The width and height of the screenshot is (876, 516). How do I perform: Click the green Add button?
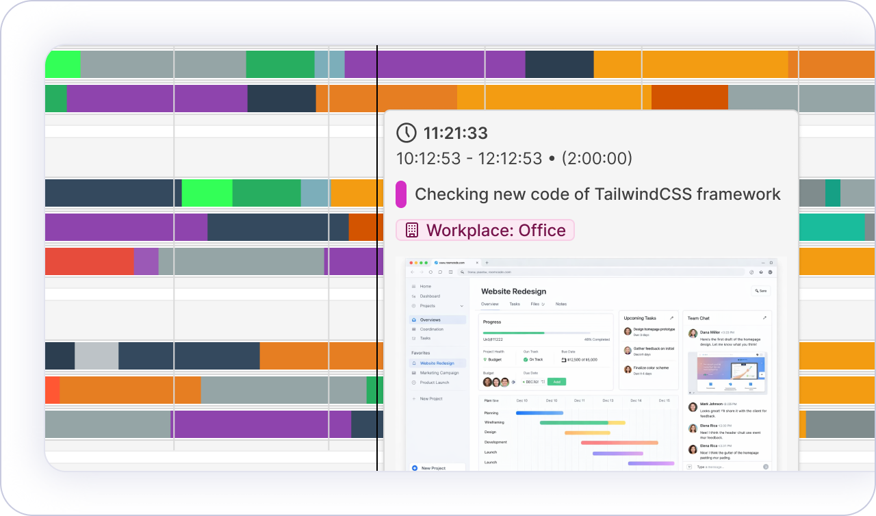coord(556,382)
